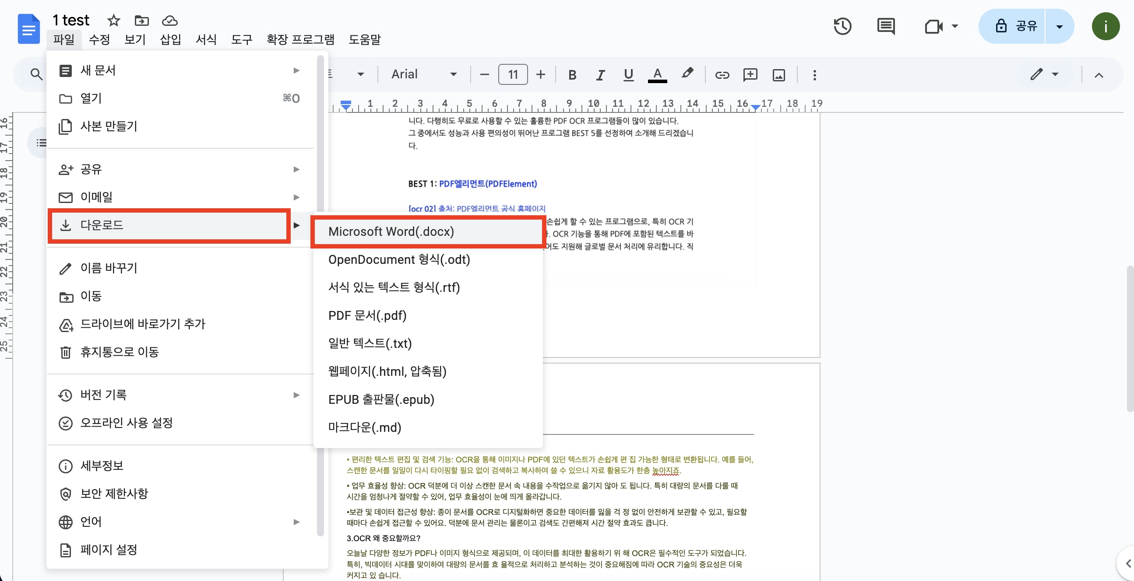Toggle underline formatting
Viewport: 1134px width, 581px height.
[628, 74]
